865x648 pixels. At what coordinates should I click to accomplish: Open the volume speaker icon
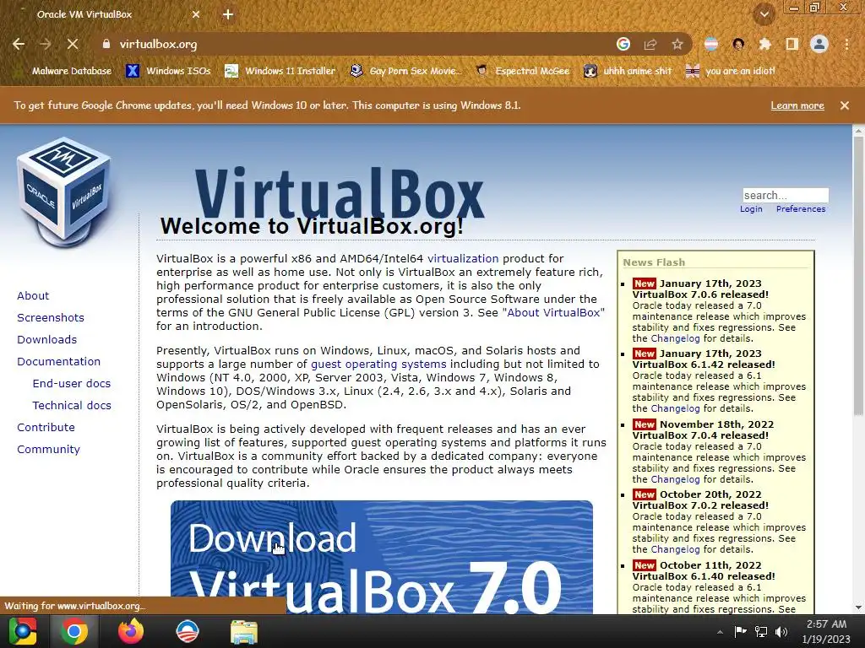point(781,631)
